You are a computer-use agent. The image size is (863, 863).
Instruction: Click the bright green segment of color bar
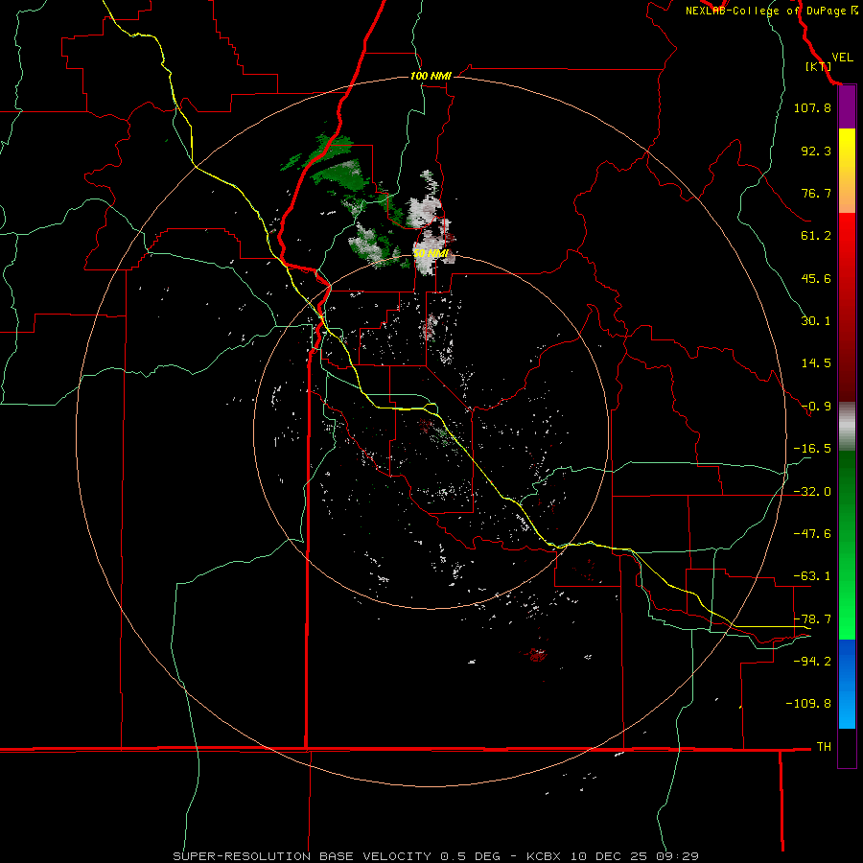[847, 545]
